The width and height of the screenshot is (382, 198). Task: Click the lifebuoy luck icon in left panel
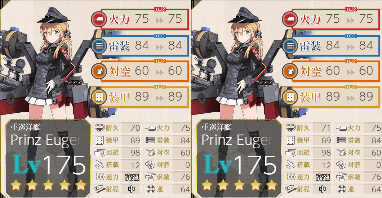pyautogui.click(x=151, y=189)
